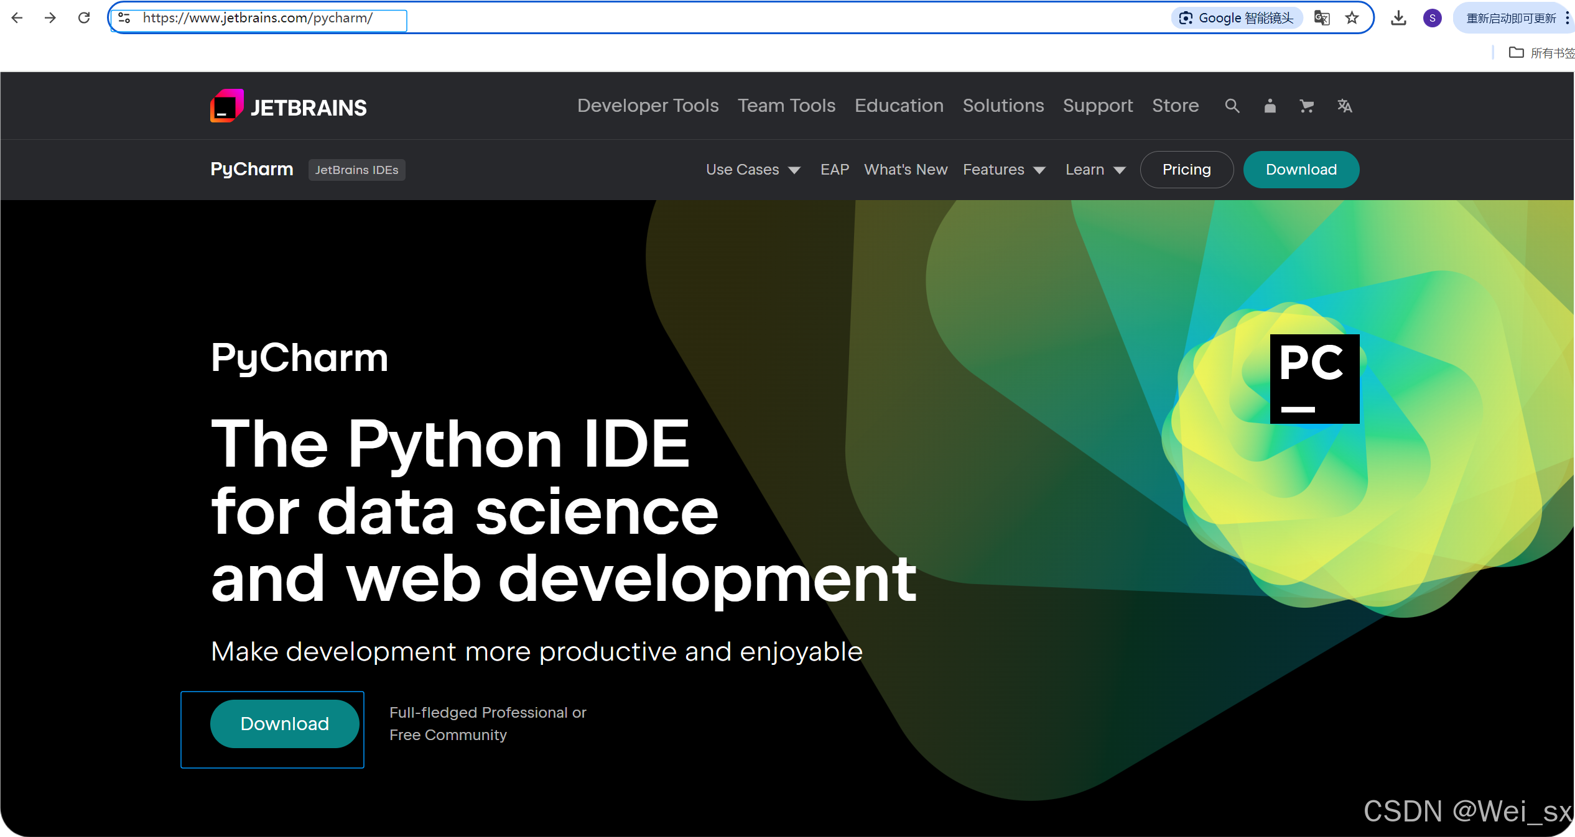The width and height of the screenshot is (1575, 837).
Task: Expand the Learn dropdown
Action: [1095, 170]
